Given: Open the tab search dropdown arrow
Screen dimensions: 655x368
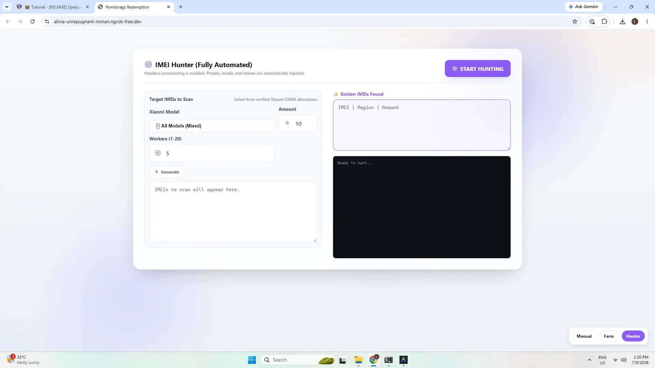Looking at the screenshot, I should pyautogui.click(x=6, y=7).
